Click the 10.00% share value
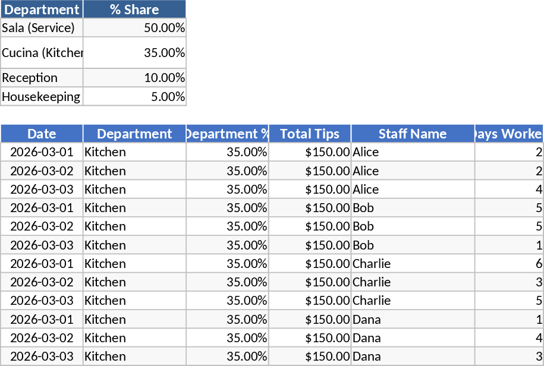The height and width of the screenshot is (366, 544). pos(134,78)
